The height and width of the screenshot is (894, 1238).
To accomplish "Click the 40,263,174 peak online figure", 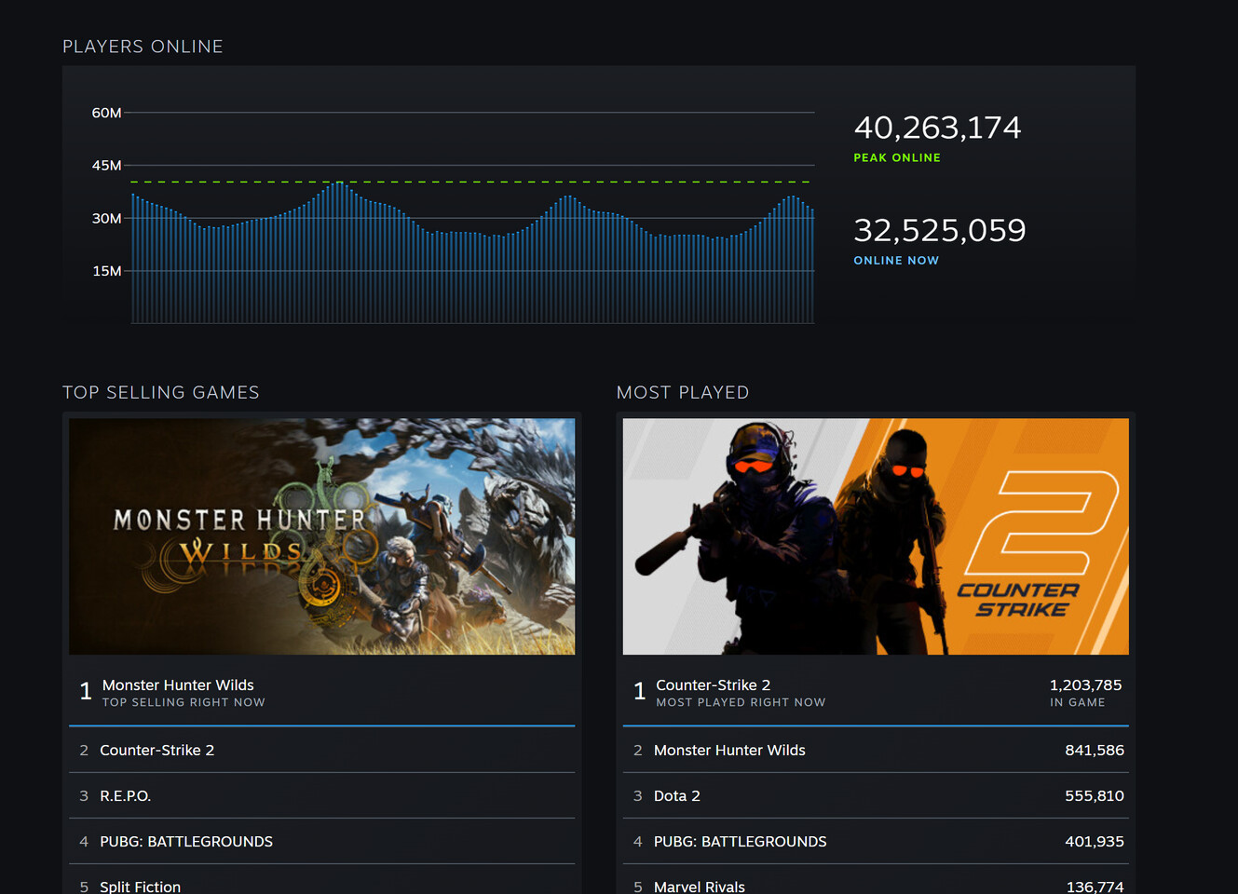I will 937,128.
